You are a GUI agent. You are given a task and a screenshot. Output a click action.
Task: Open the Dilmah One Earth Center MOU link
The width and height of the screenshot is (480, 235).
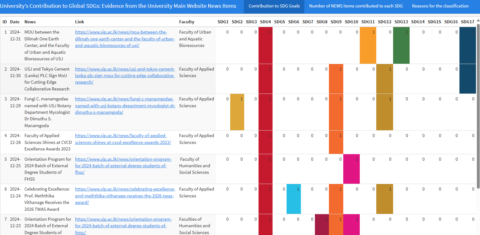click(125, 39)
